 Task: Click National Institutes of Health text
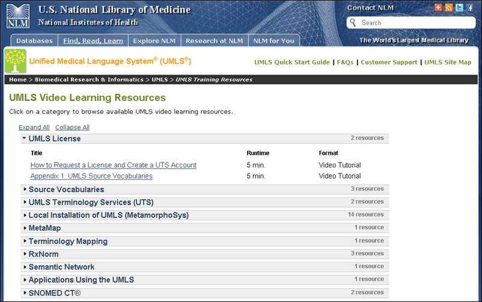(x=88, y=22)
